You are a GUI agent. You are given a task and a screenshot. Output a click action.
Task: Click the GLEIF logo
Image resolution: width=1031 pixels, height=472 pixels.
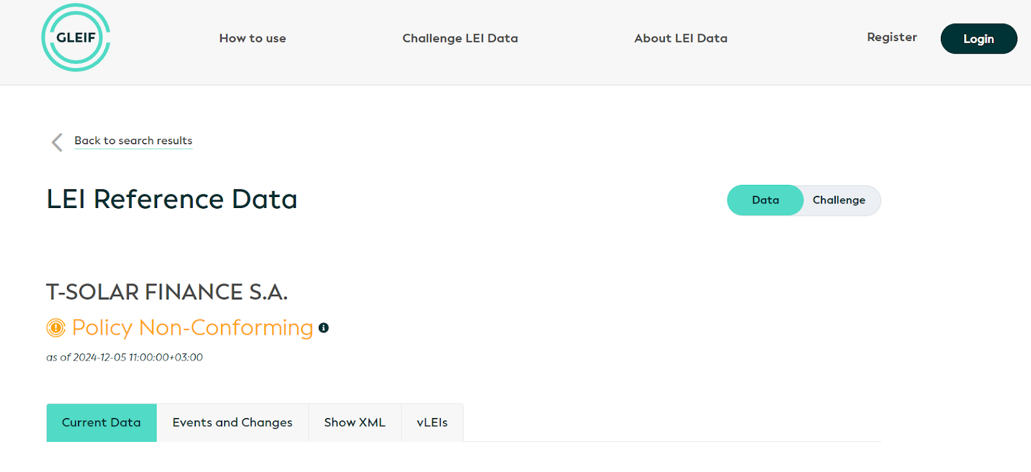point(76,37)
